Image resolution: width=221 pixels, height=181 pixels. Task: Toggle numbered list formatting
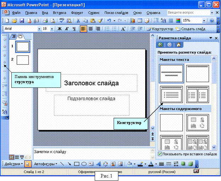pos(107,29)
